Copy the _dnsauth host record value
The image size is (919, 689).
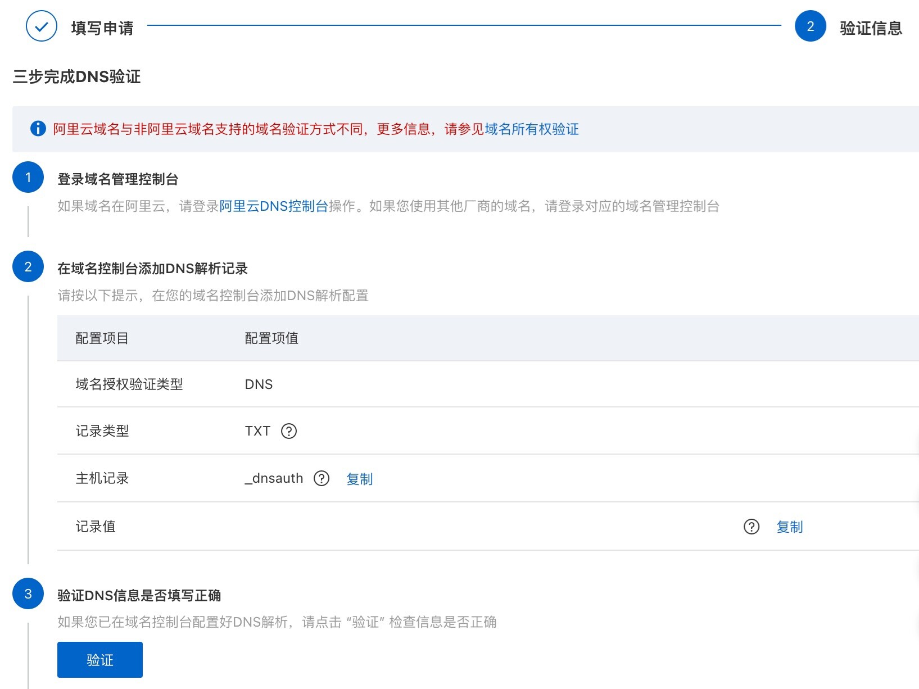[x=360, y=478]
